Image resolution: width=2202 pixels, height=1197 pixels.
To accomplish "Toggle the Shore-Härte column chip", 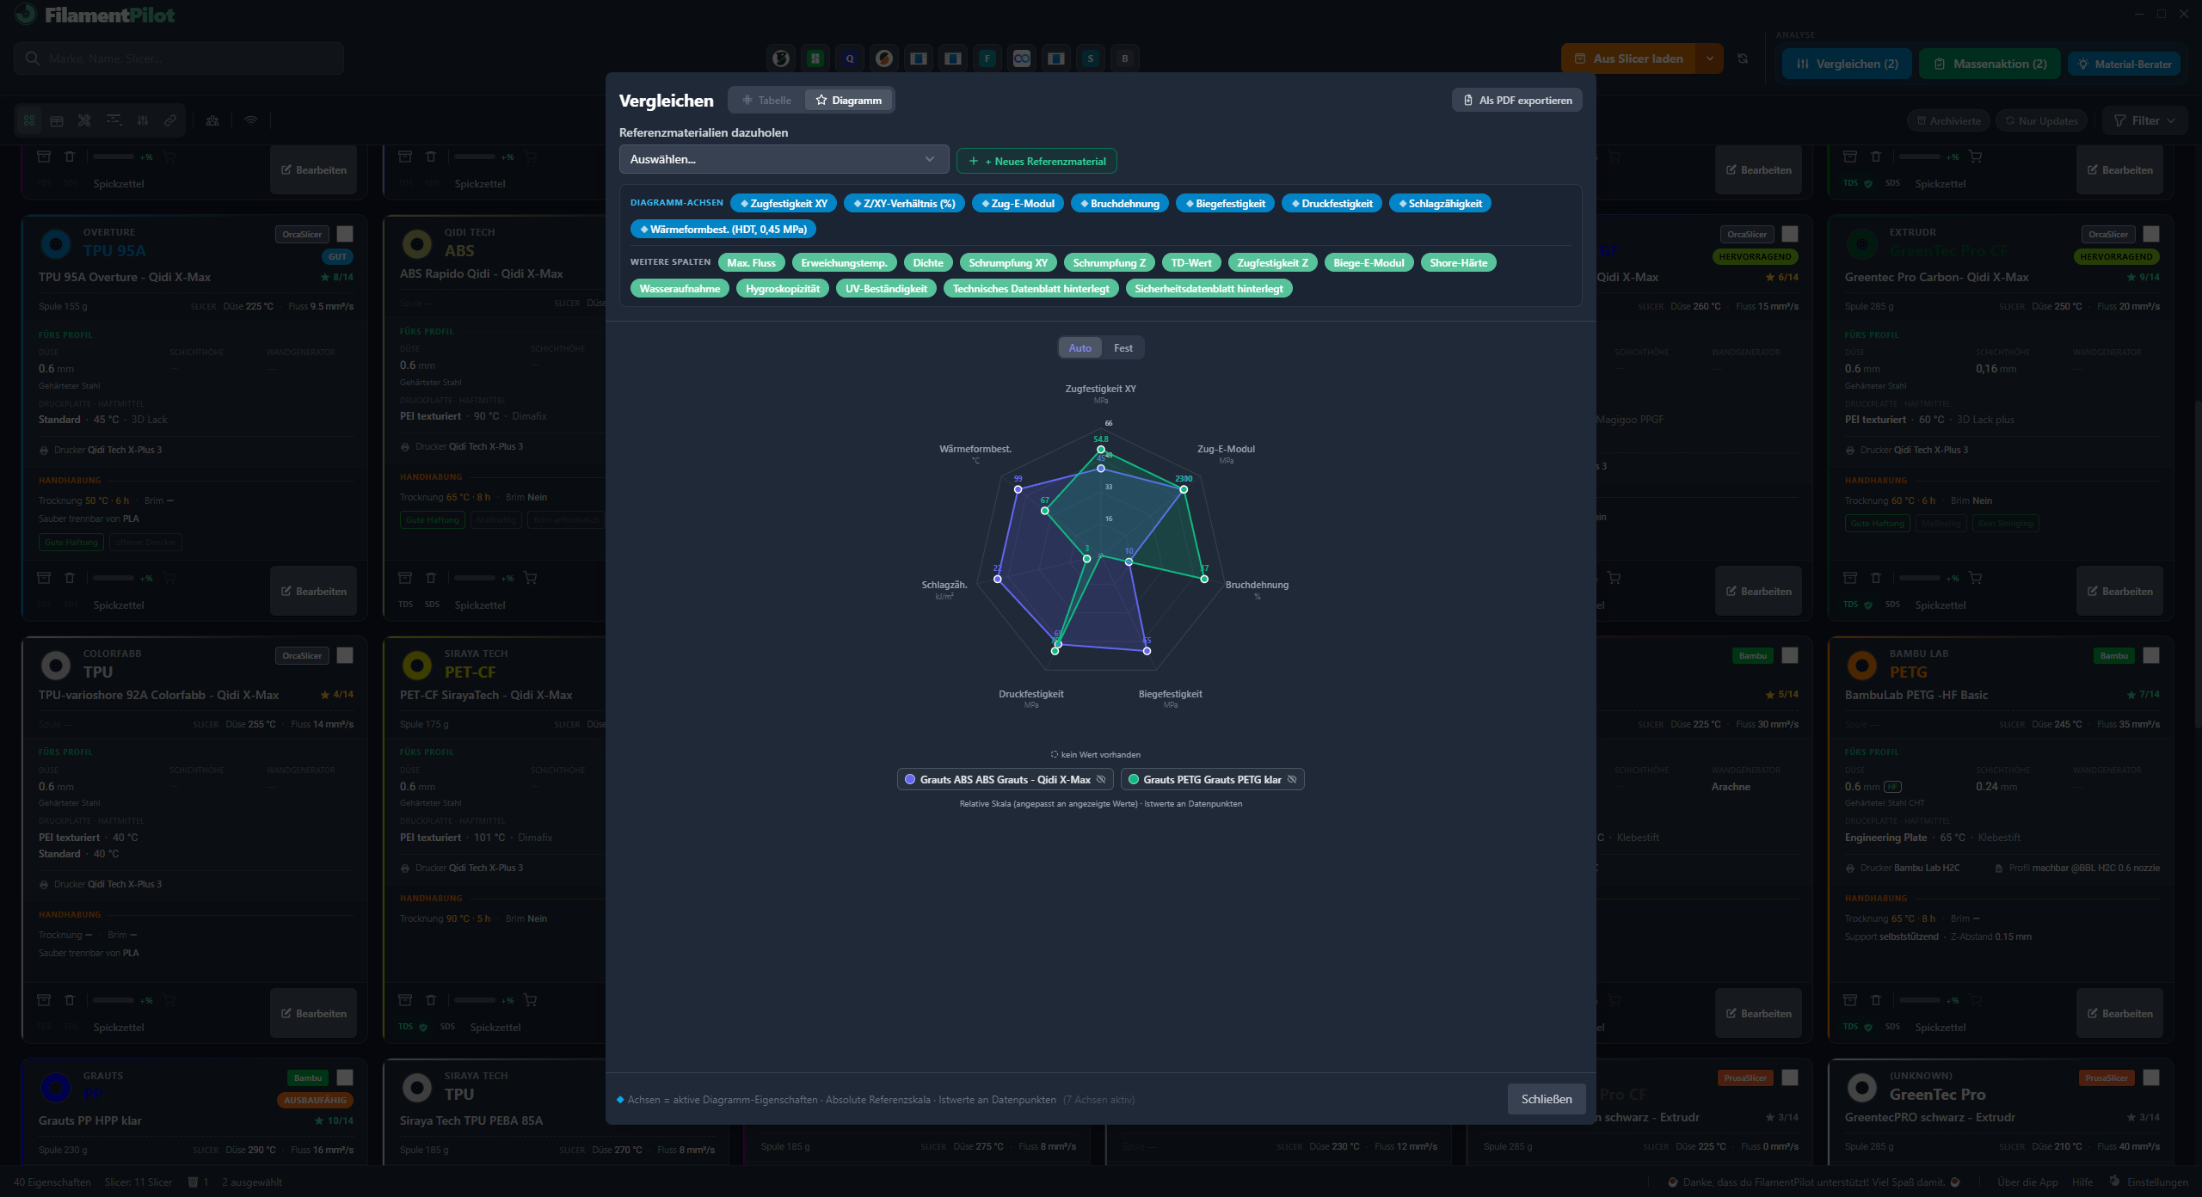I will [x=1458, y=263].
